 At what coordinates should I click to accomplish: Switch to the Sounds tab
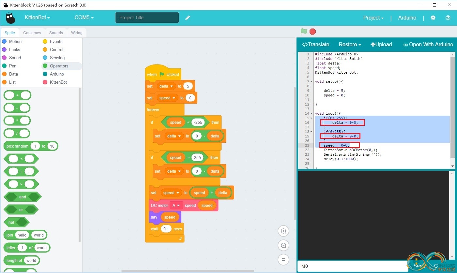56,33
